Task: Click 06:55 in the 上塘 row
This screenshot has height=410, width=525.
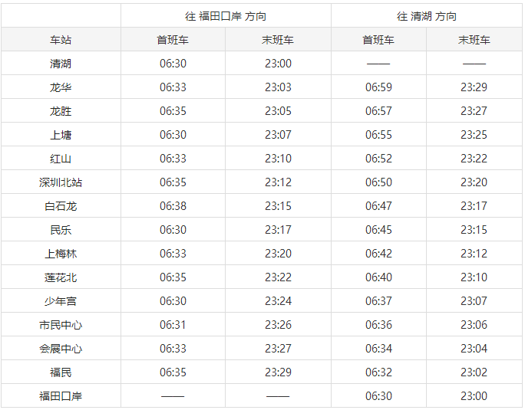Action: 378,135
